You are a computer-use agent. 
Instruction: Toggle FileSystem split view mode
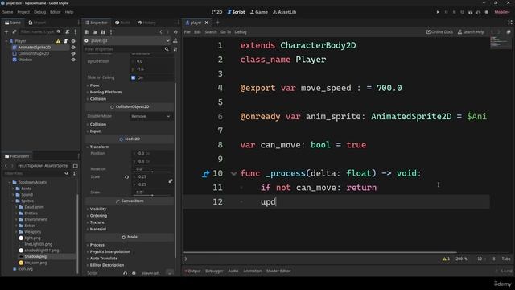tap(75, 165)
